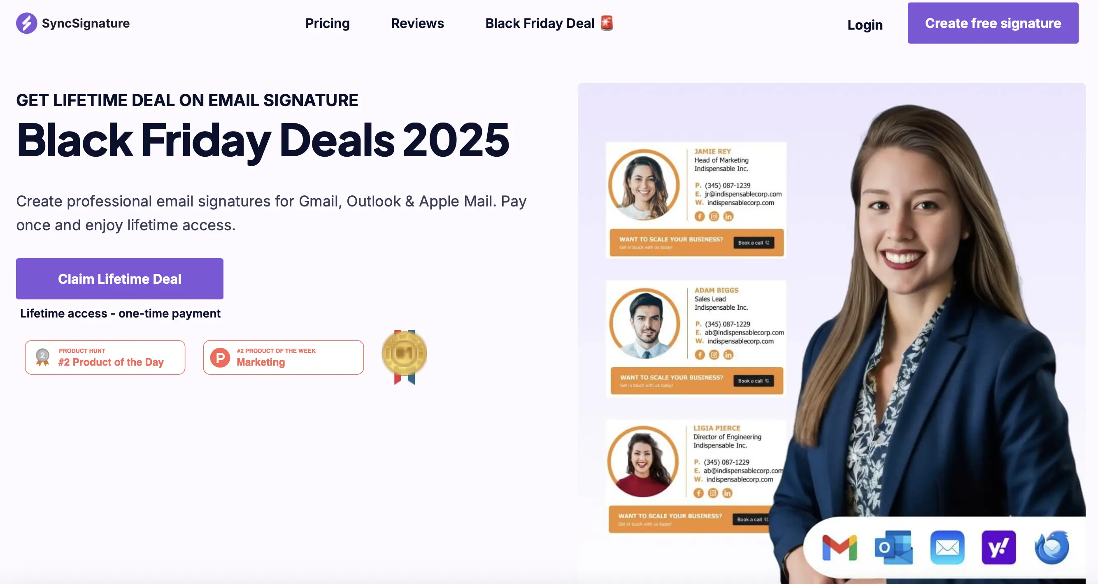Open Product of the Week Marketing badge
This screenshot has width=1098, height=584.
pos(284,357)
